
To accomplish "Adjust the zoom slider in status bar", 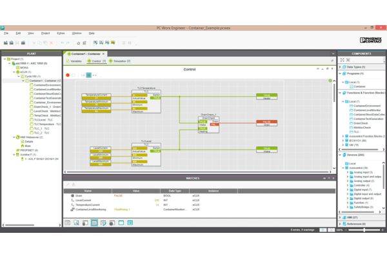I will click(364, 230).
